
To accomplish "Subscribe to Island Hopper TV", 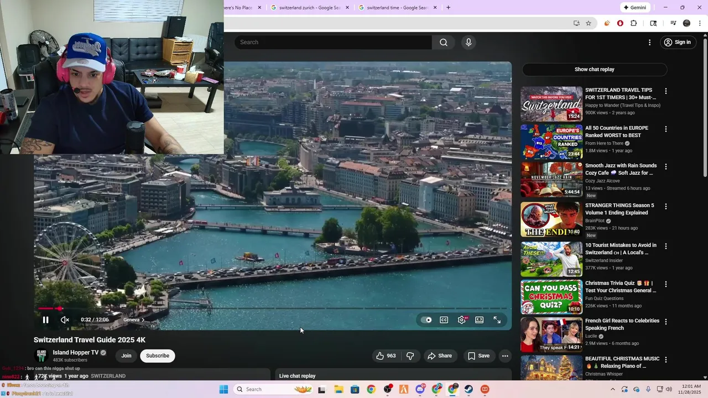I will tap(158, 356).
